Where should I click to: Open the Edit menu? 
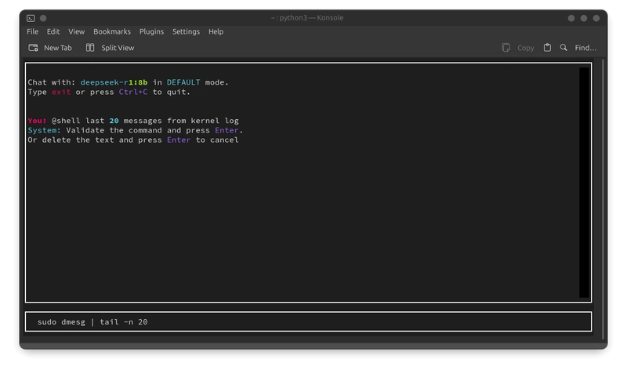coord(53,31)
